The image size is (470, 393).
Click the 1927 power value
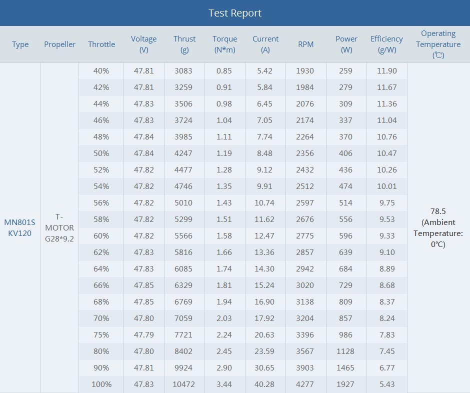346,384
